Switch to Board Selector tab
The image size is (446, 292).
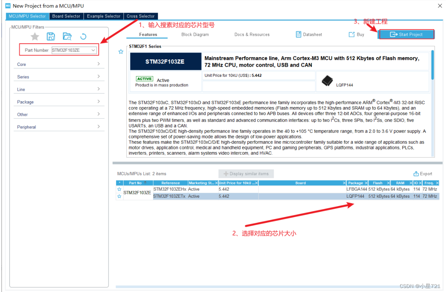pyautogui.click(x=66, y=16)
